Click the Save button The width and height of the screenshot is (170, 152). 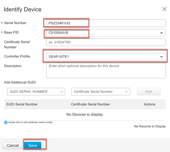coord(32,145)
